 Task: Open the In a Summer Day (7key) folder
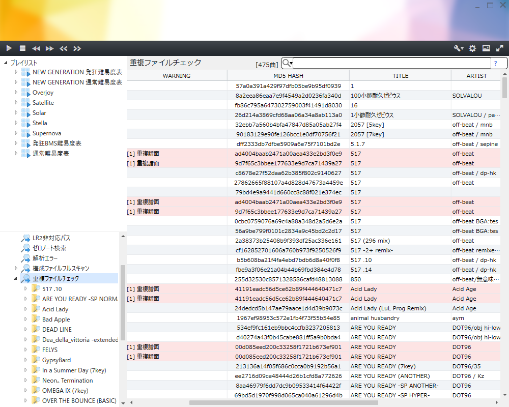point(74,370)
